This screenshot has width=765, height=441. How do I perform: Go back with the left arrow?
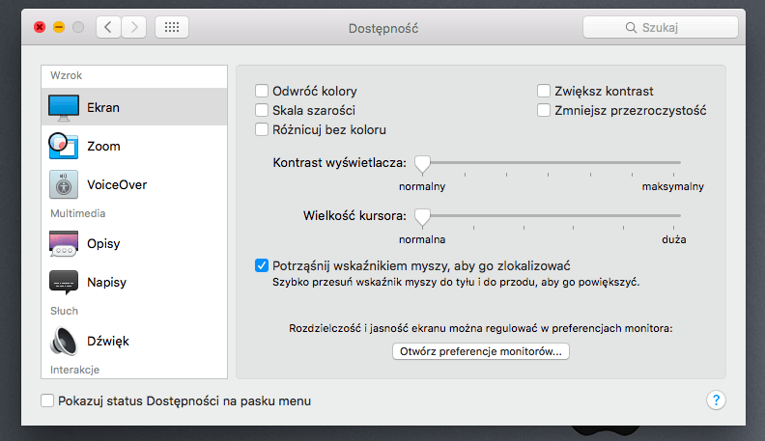tap(108, 27)
